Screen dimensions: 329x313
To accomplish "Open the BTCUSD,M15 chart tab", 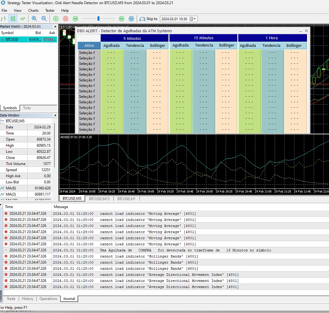I will [x=99, y=199].
